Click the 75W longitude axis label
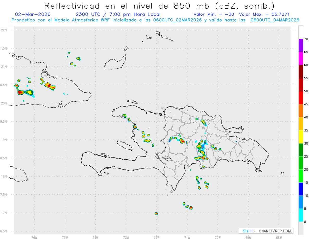The image size is (313, 241). tap(65, 237)
